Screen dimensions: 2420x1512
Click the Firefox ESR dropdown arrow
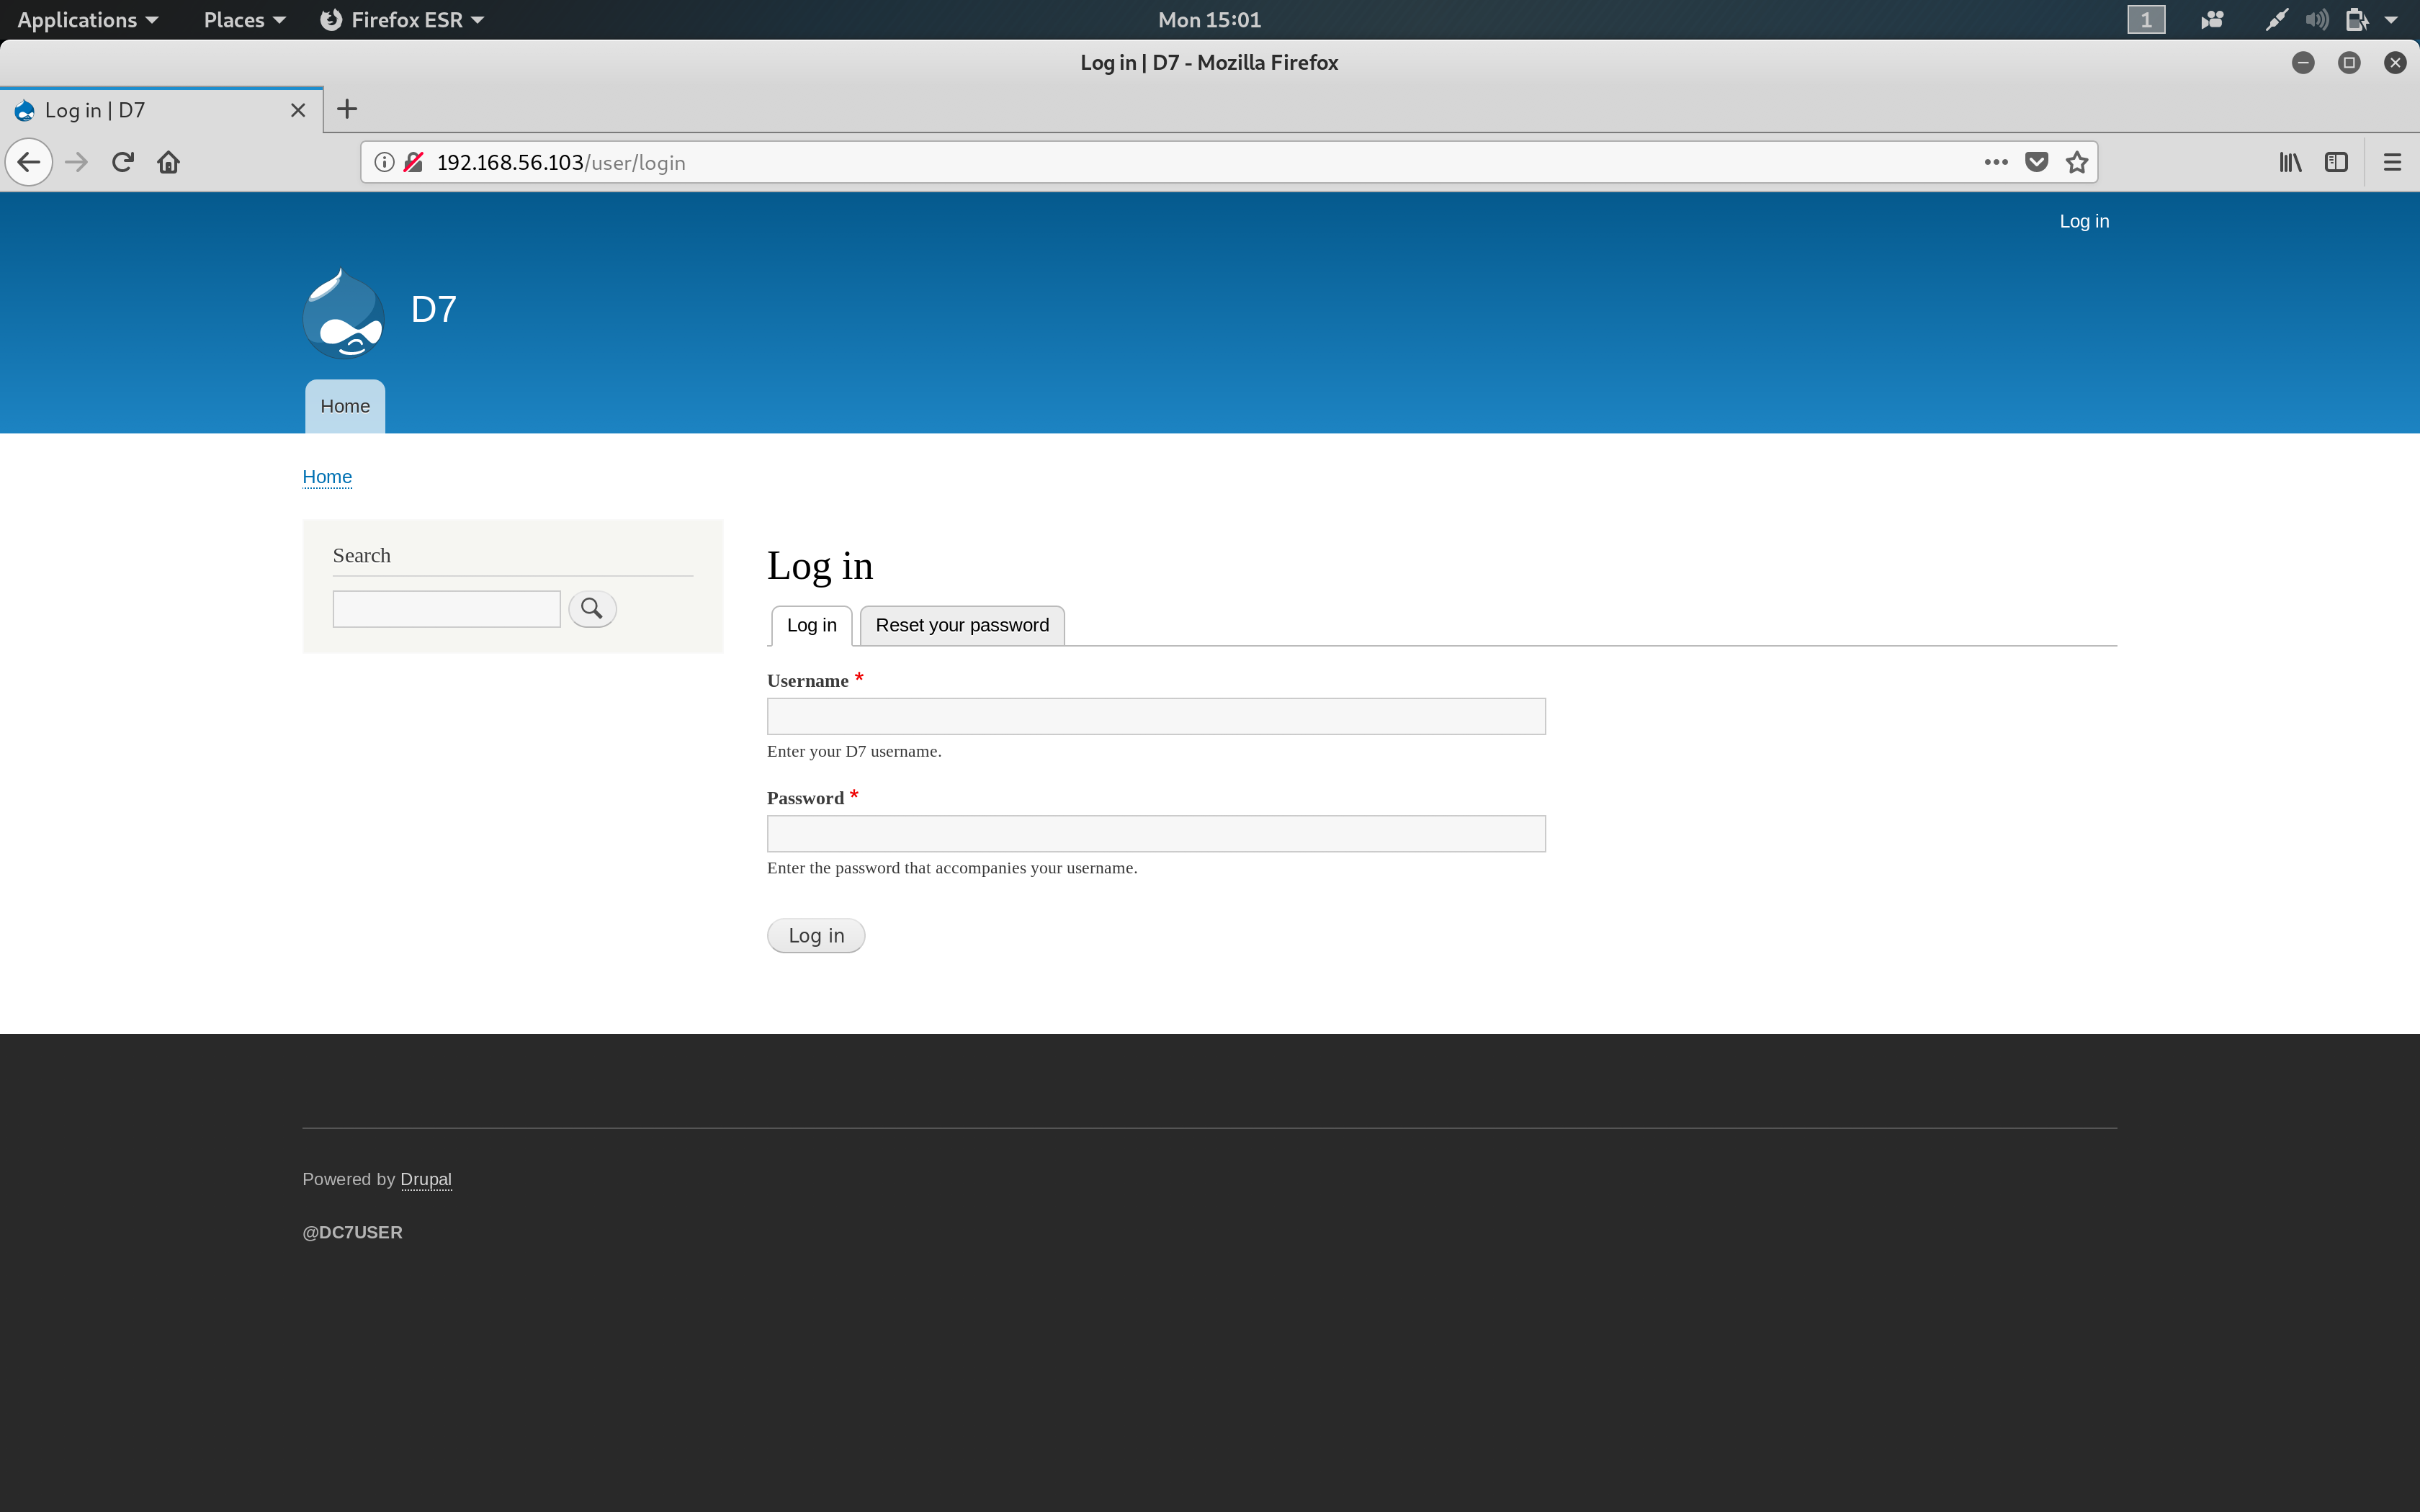click(x=484, y=19)
